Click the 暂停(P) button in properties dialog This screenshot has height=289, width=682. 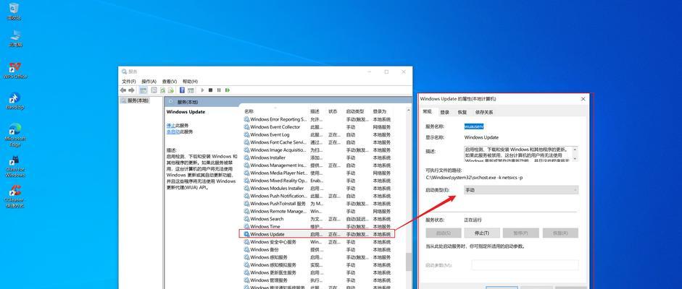pyautogui.click(x=520, y=233)
